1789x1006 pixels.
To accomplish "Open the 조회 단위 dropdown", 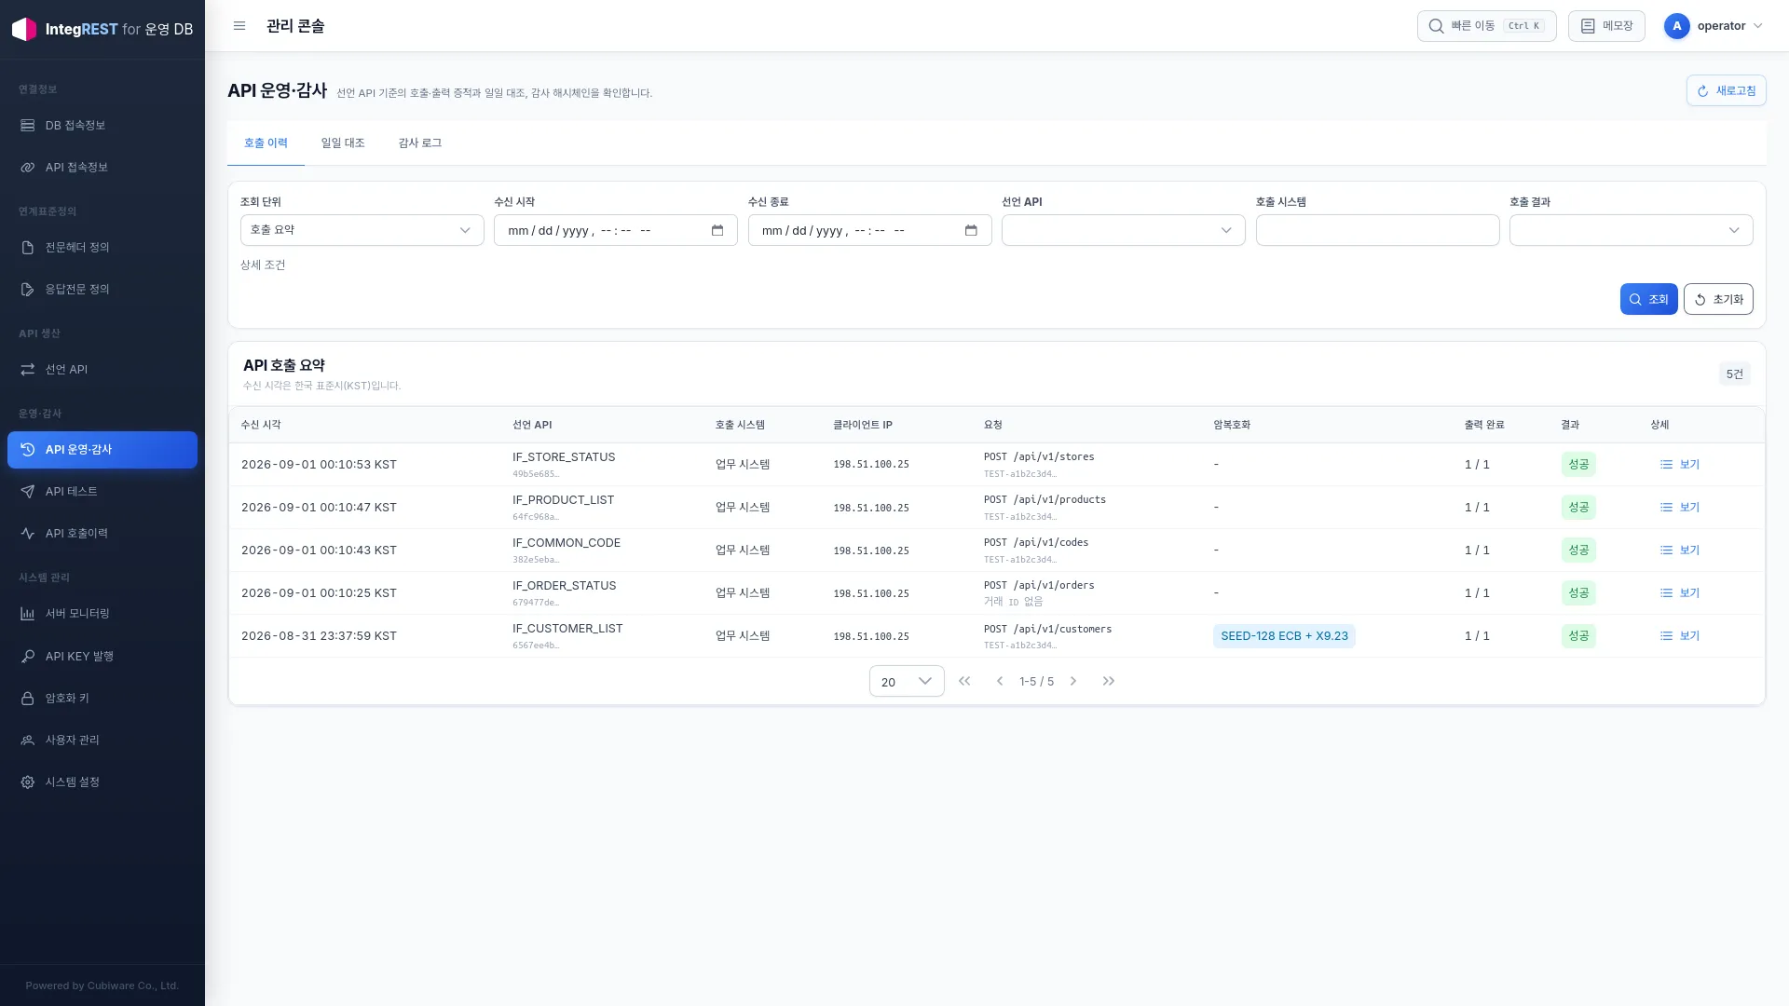I will pos(362,230).
